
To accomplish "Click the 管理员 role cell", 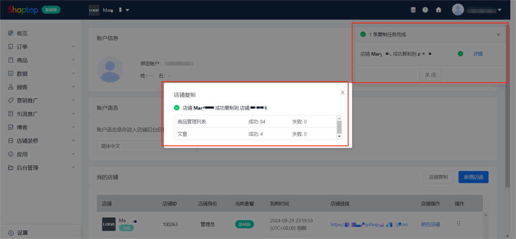I will [x=207, y=225].
